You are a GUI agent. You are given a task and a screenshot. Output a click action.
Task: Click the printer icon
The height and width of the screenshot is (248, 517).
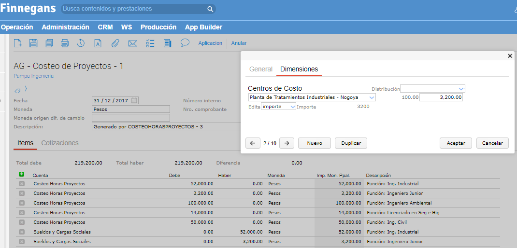[x=65, y=43]
